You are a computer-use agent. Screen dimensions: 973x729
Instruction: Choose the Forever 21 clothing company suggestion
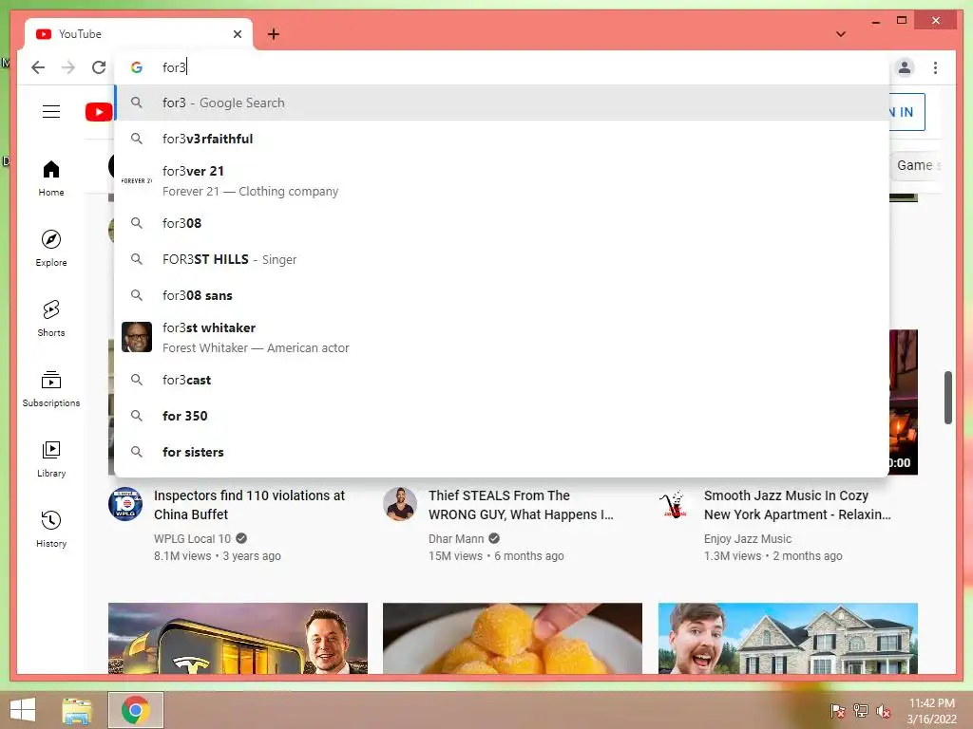[x=502, y=181]
